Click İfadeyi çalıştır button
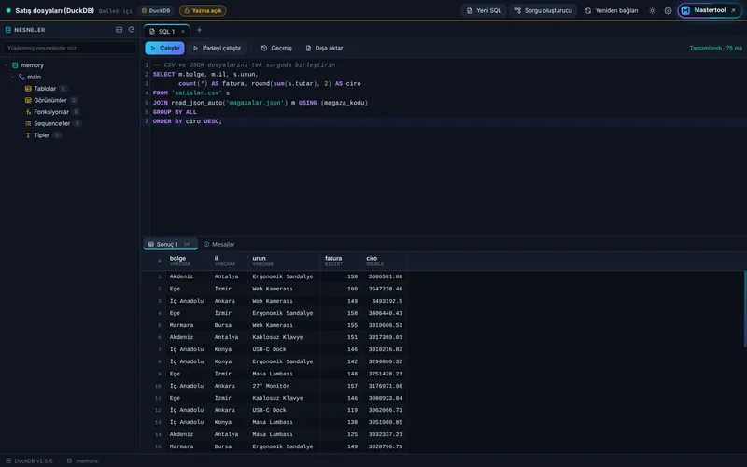 pyautogui.click(x=218, y=49)
